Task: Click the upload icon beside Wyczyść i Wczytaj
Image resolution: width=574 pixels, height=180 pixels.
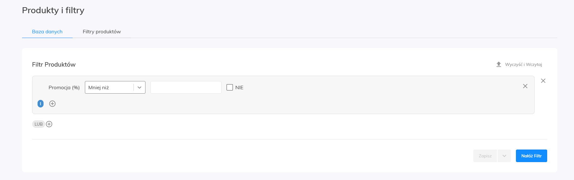Action: (499, 64)
